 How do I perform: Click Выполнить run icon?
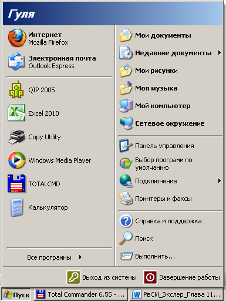tap(126, 256)
